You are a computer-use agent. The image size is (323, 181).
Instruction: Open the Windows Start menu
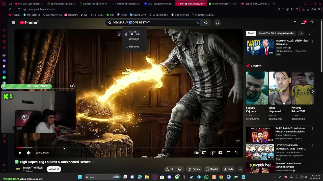[80, 177]
